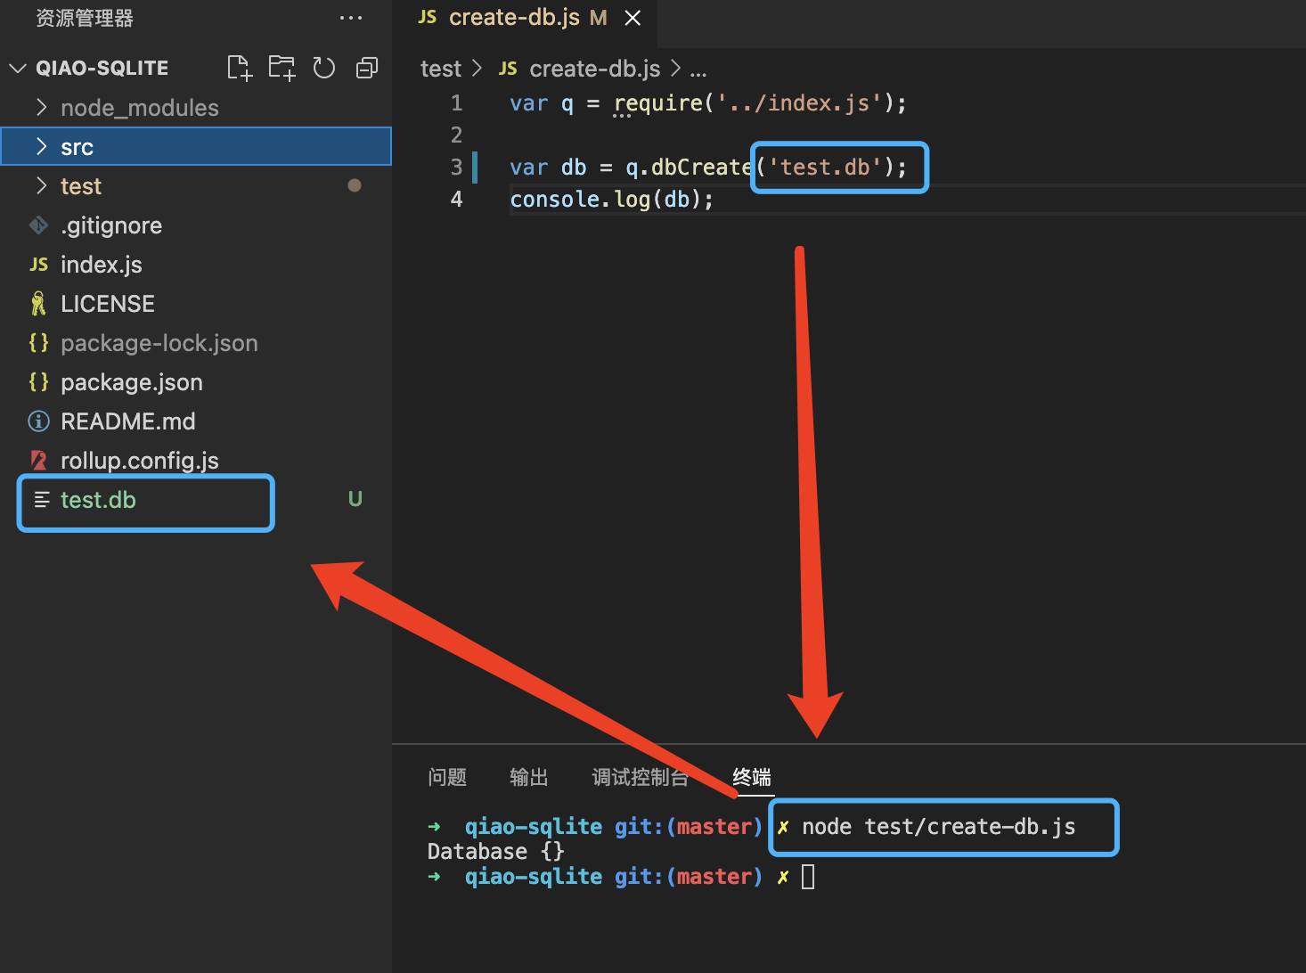Click the lines file icon beside test.db
The width and height of the screenshot is (1306, 973).
click(42, 499)
